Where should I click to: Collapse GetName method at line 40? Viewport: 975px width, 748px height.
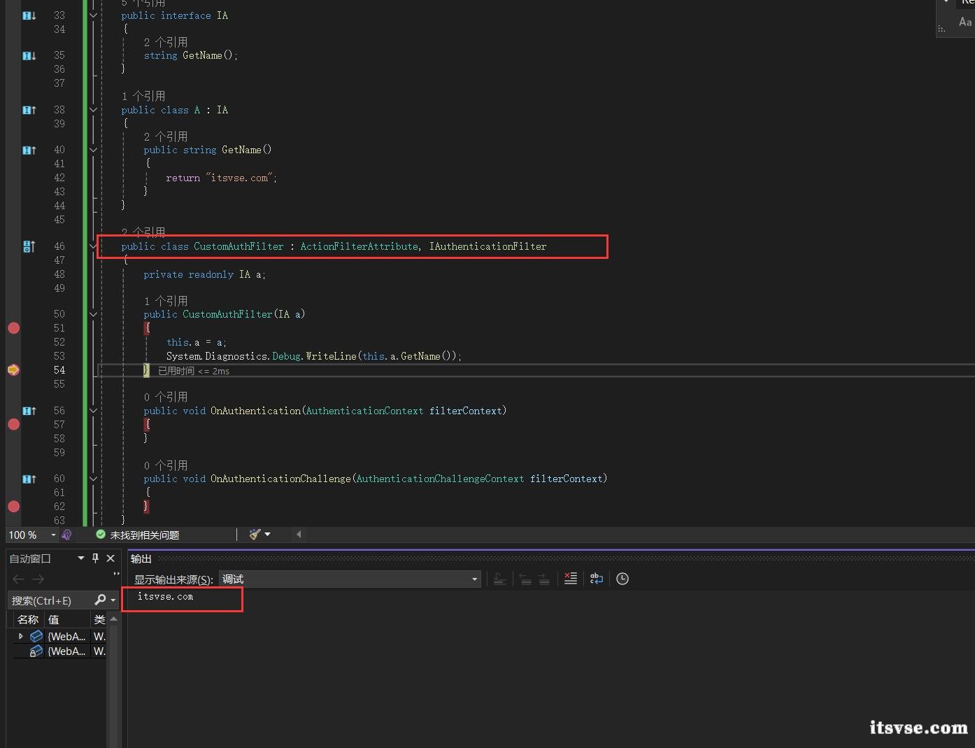93,150
